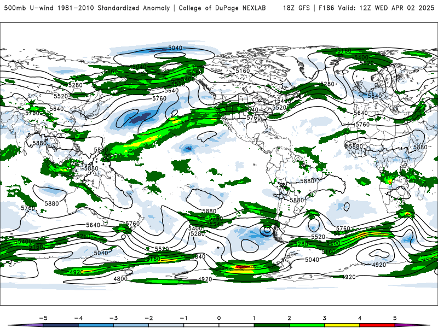Click the '0' colorbar label
This screenshot has height=328, width=438.
click(219, 318)
